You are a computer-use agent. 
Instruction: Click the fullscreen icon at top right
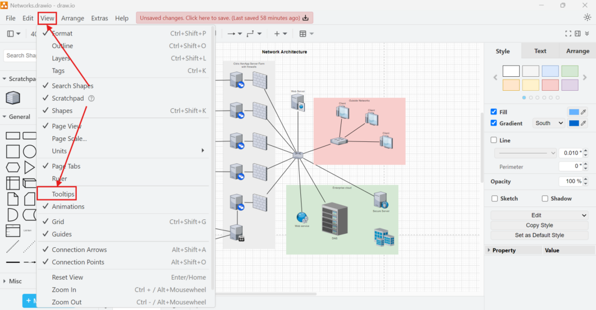click(569, 34)
